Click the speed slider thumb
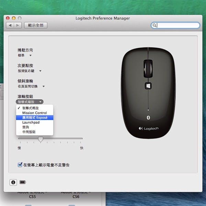Viewport: 206px width, 206px height. point(41,139)
